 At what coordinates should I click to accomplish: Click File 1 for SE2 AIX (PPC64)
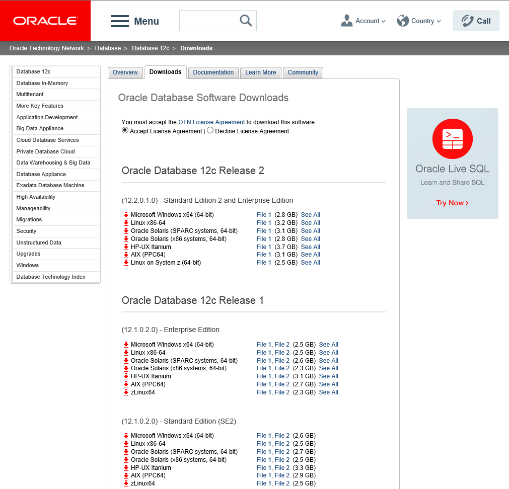click(264, 475)
